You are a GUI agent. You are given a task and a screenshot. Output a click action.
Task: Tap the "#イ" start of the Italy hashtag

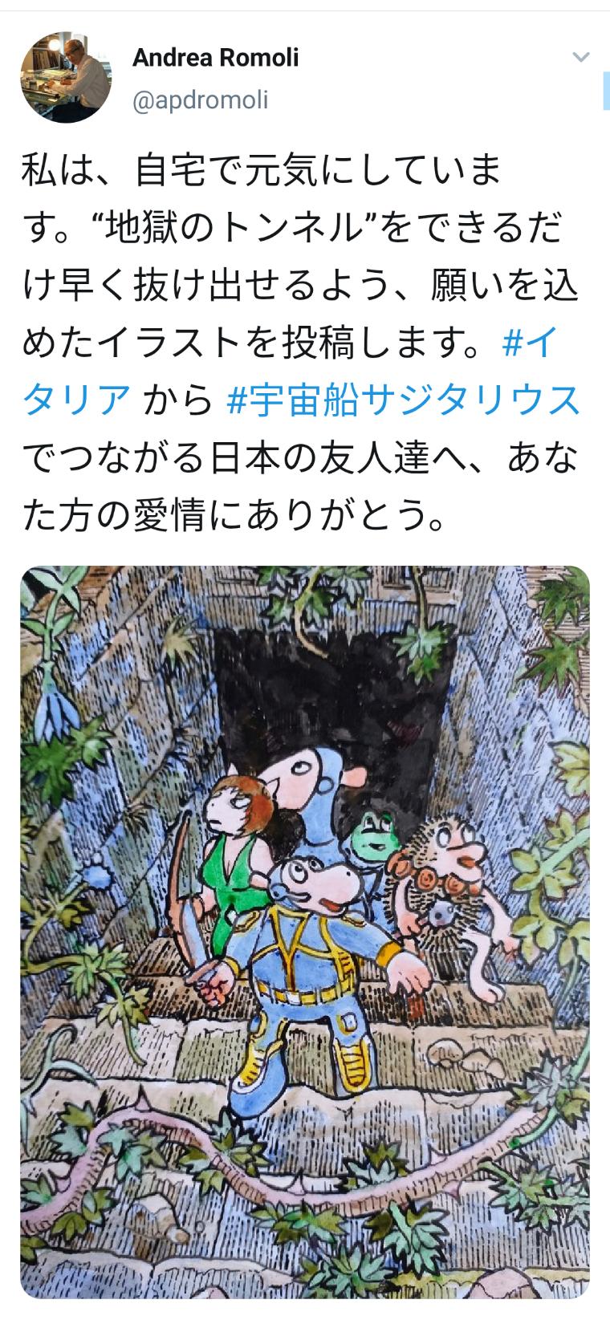pos(527,343)
